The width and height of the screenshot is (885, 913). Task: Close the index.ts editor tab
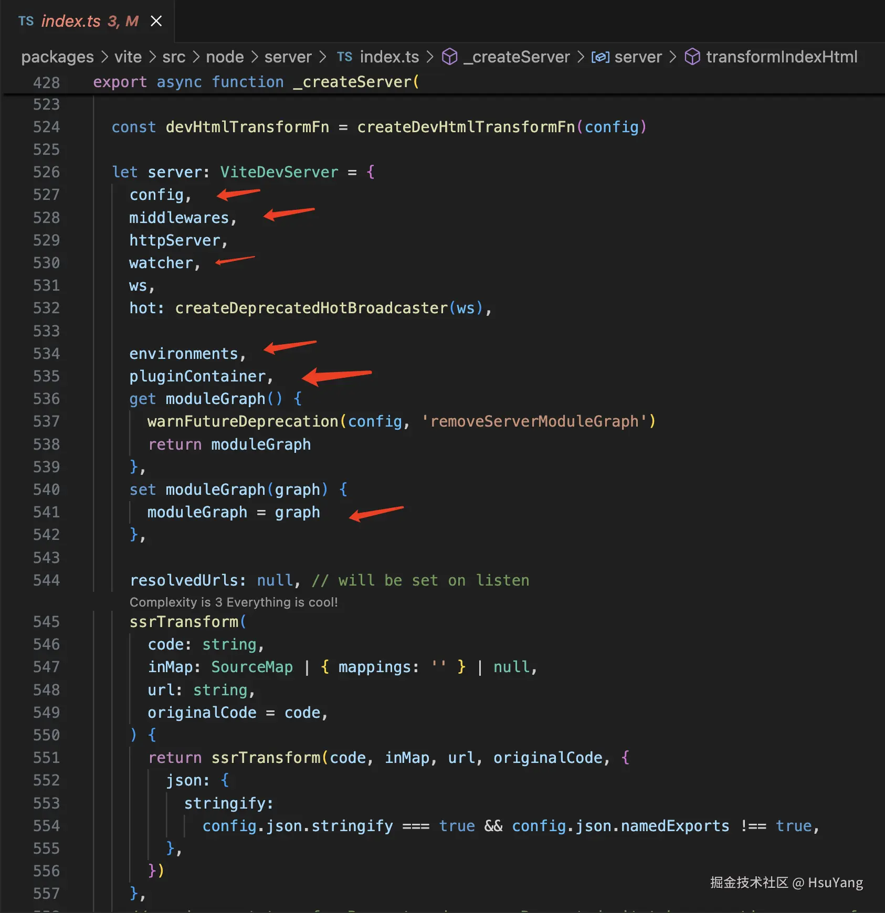coord(156,21)
